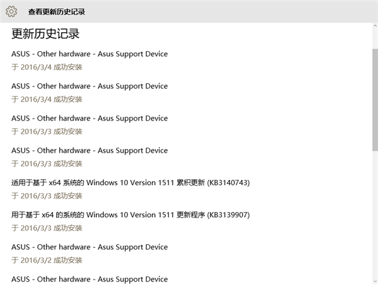
Task: Click the install status under the topmost entry
Action: point(47,67)
